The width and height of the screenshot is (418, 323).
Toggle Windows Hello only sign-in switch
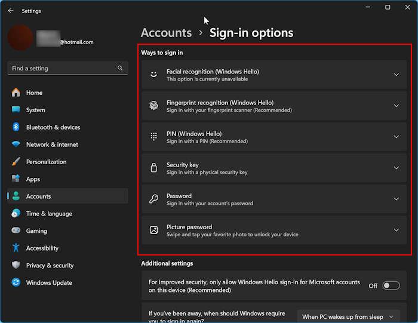(391, 286)
